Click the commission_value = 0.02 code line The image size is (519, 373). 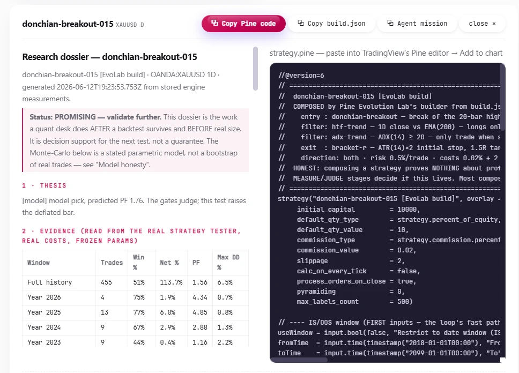pyautogui.click(x=357, y=250)
